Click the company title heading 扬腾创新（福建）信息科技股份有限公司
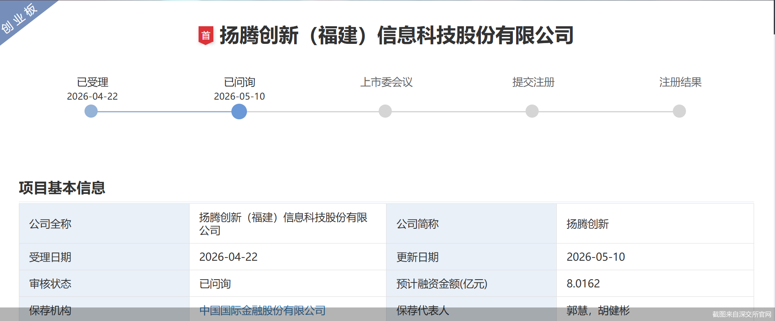The image size is (775, 321). (397, 35)
